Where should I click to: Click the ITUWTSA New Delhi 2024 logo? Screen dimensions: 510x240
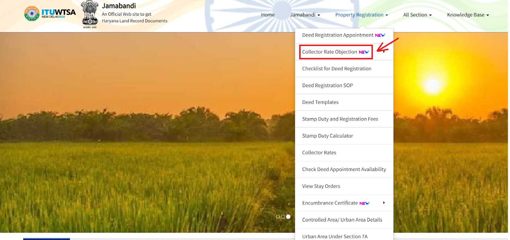coord(50,13)
